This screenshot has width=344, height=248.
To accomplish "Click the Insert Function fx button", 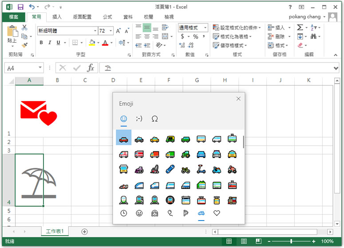I will click(91, 68).
